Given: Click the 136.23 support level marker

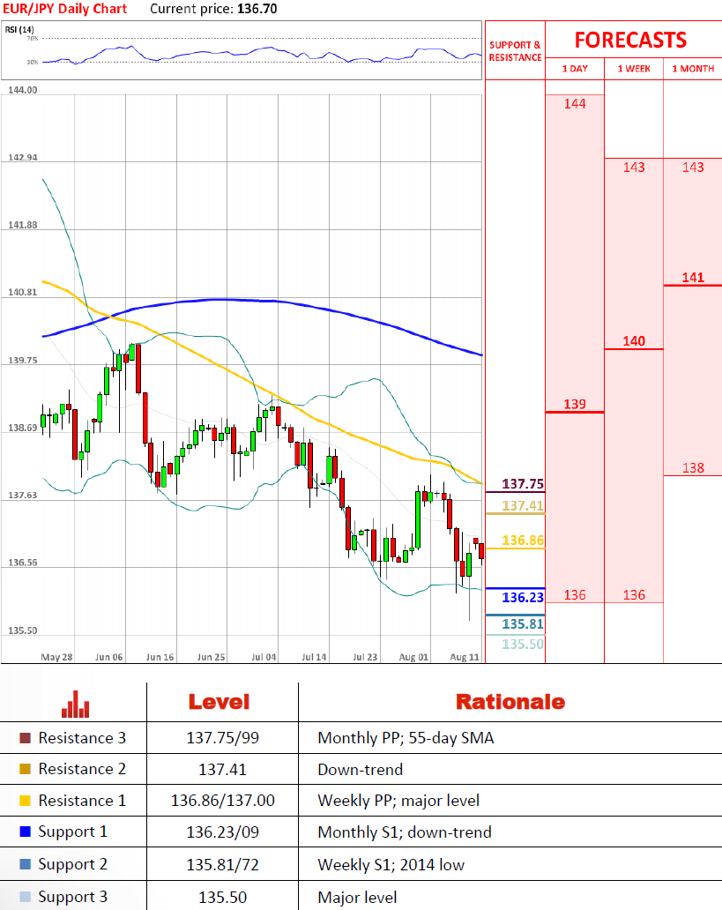Looking at the screenshot, I should (x=523, y=597).
